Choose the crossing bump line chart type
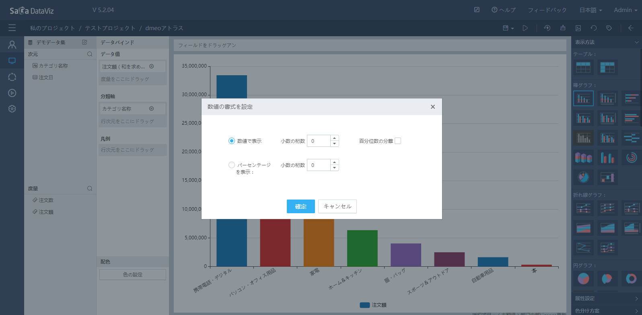Screen dimensions: 642x315 click(583, 247)
